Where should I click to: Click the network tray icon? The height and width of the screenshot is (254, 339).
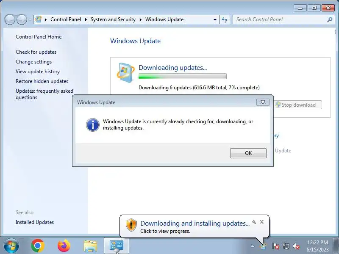286,246
